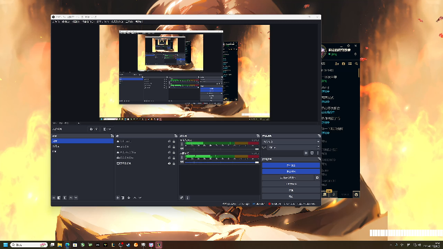Viewport: 443px width, 249px height.
Task: Open virtual camera settings gear icon
Action: coord(317,178)
